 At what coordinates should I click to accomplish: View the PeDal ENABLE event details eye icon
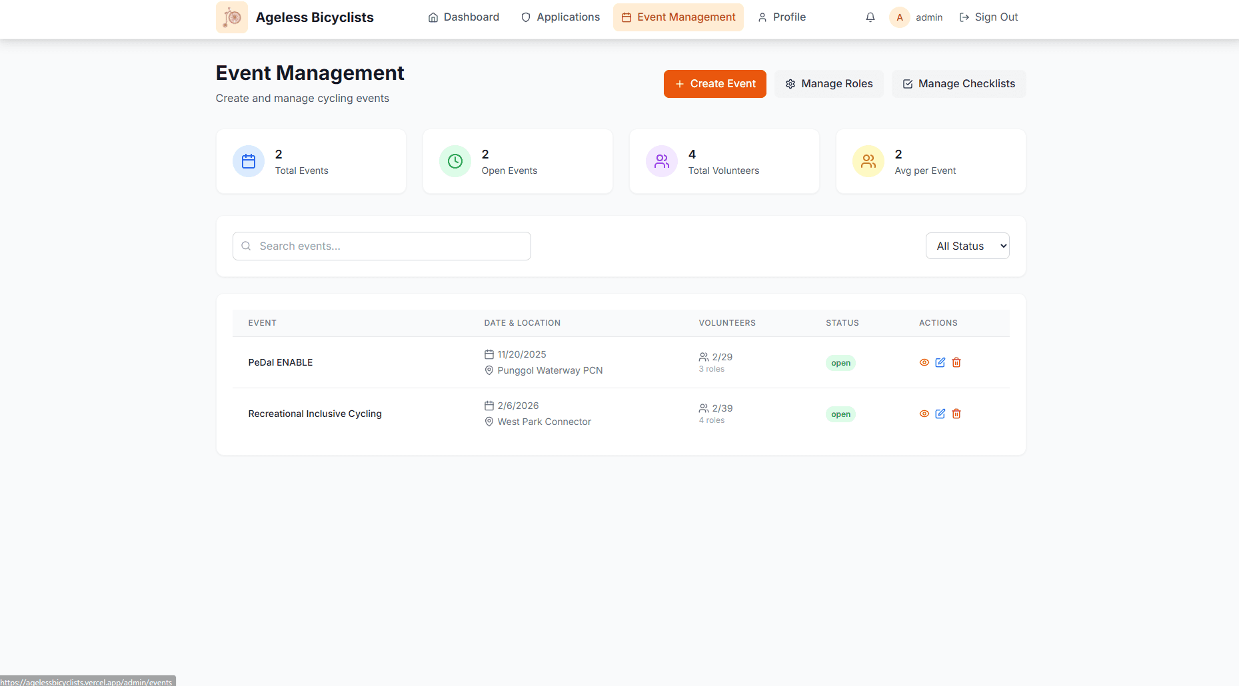(x=924, y=362)
